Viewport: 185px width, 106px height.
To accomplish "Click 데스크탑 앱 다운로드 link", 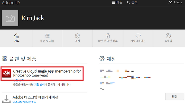I will click(x=24, y=102).
